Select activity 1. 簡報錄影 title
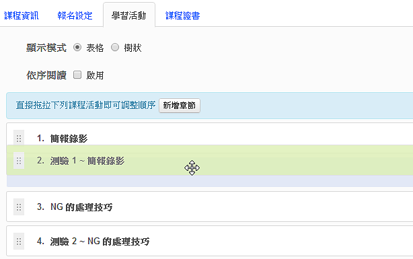Viewport: 413px width, 259px height. (62, 139)
